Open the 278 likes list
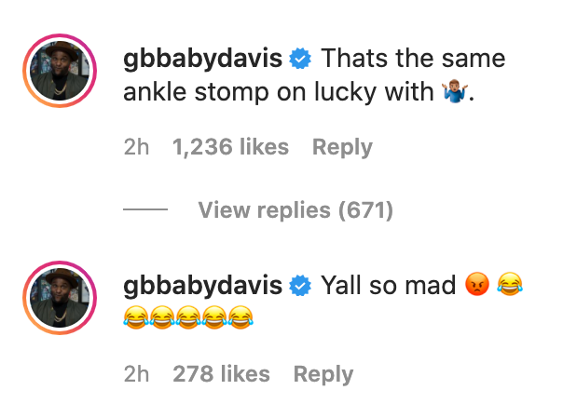Viewport: 563px width, 417px height. (221, 374)
